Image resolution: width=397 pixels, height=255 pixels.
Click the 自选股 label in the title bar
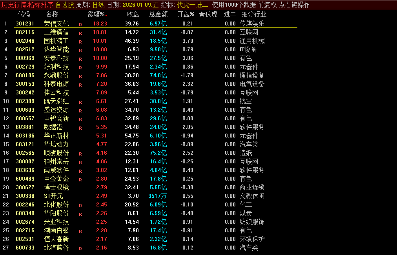pos(65,5)
